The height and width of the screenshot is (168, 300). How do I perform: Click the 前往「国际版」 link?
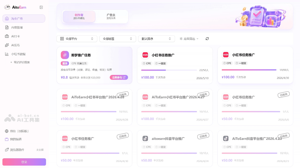tap(19, 131)
